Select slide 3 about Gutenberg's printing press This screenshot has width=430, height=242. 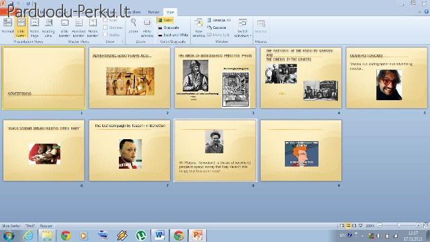click(215, 78)
